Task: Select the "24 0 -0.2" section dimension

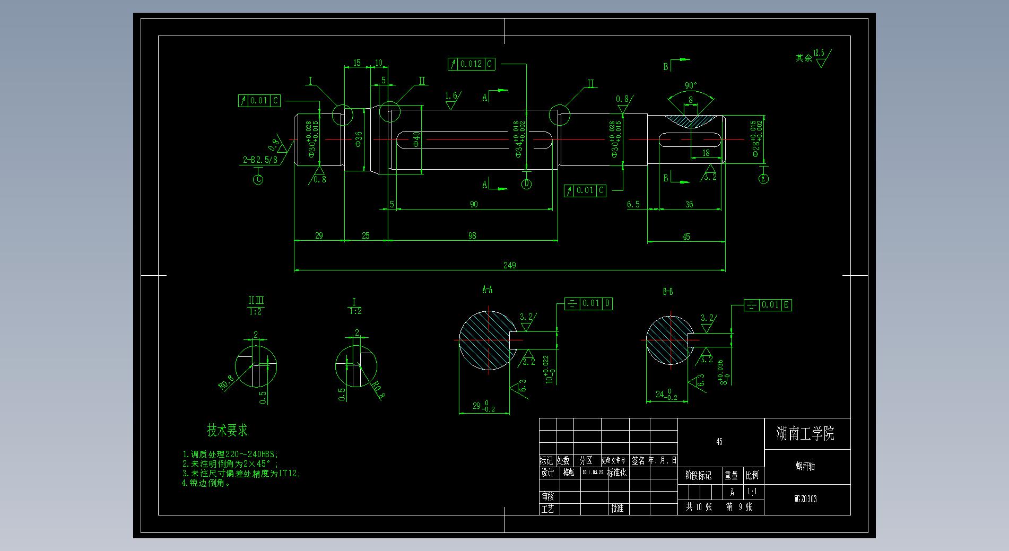Action: coord(666,395)
